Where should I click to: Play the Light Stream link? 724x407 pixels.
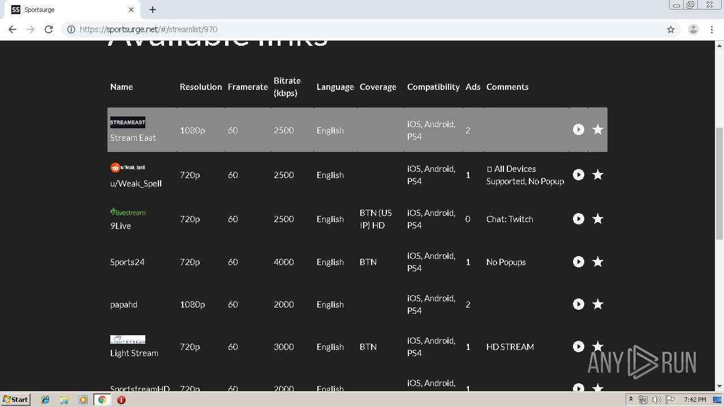[578, 347]
